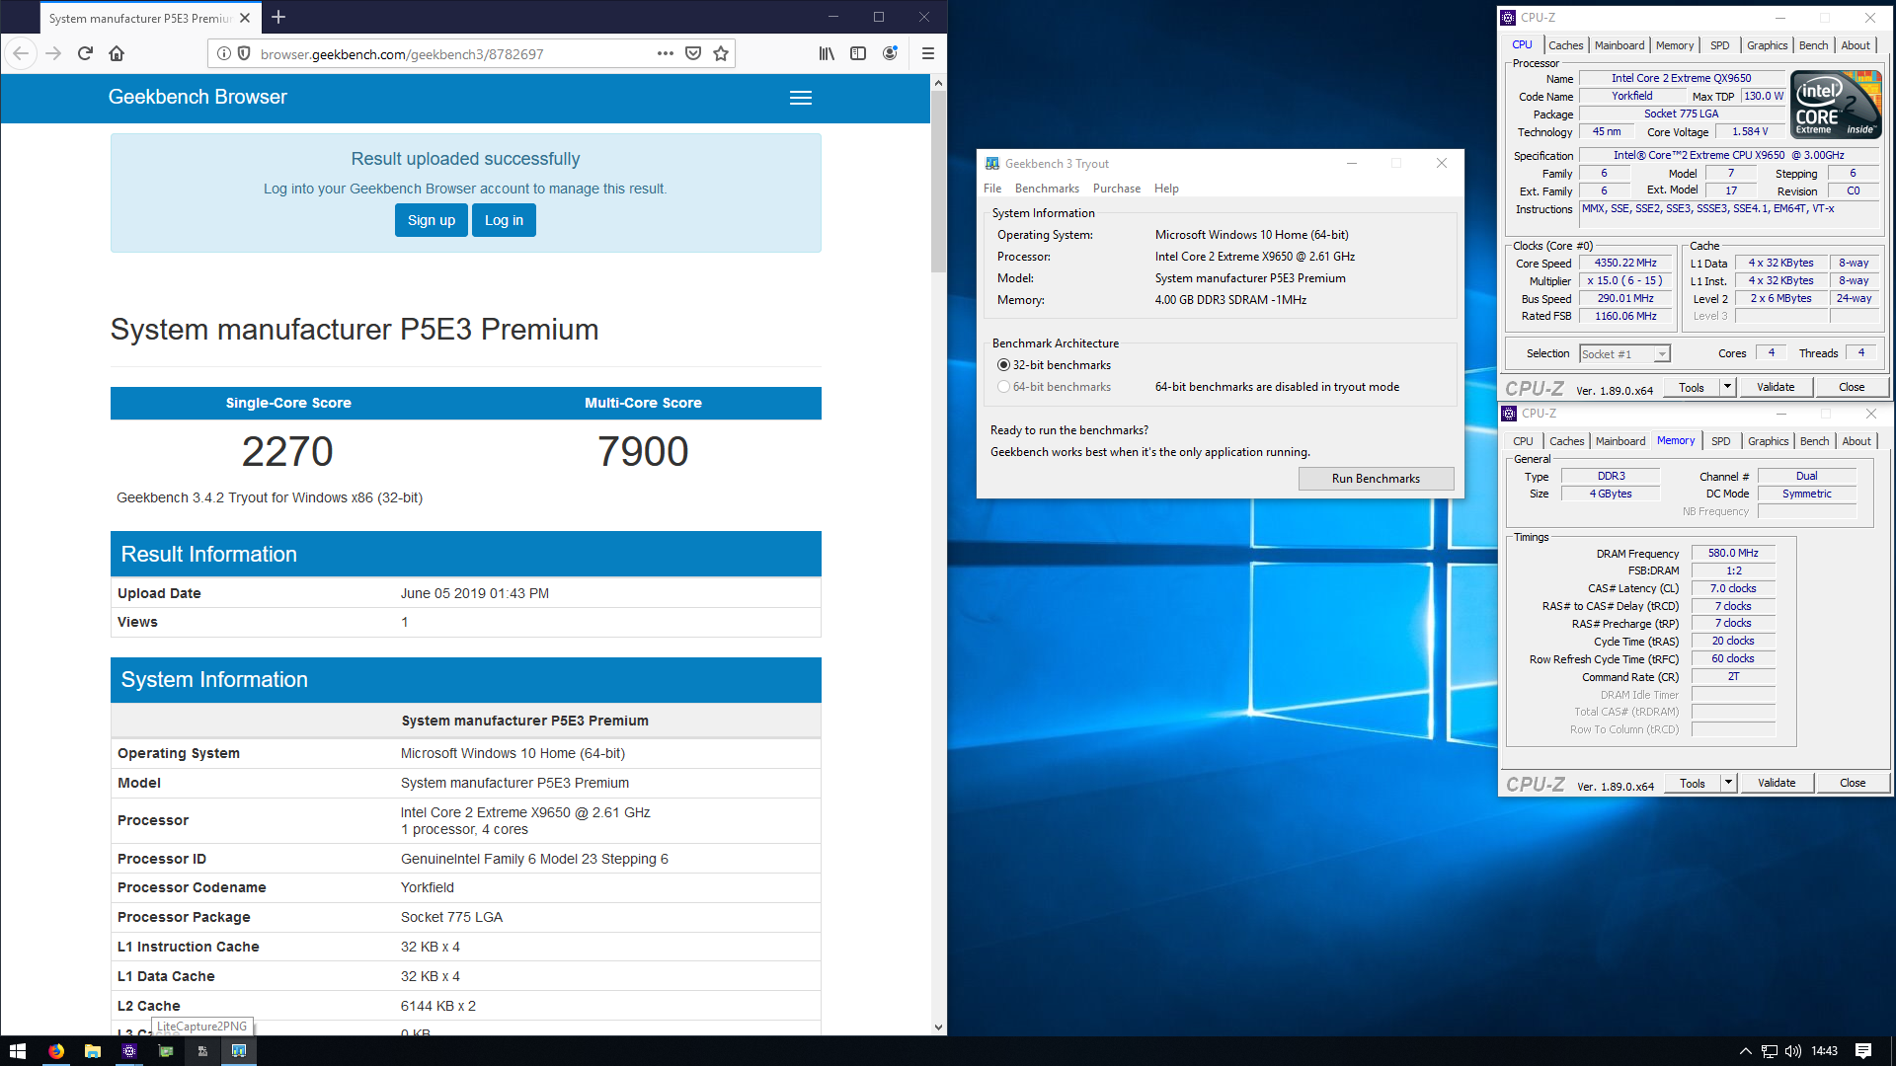1896x1066 pixels.
Task: Click the Sign up button
Action: [x=432, y=220]
